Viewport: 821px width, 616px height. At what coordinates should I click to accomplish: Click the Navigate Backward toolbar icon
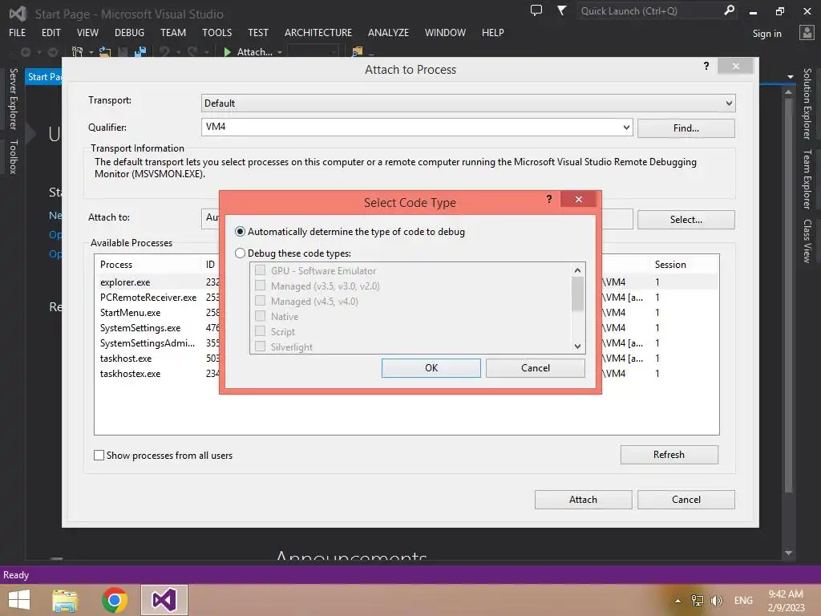pyautogui.click(x=25, y=52)
